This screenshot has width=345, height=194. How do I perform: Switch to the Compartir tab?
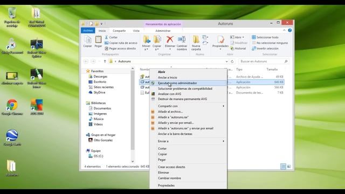(x=119, y=31)
